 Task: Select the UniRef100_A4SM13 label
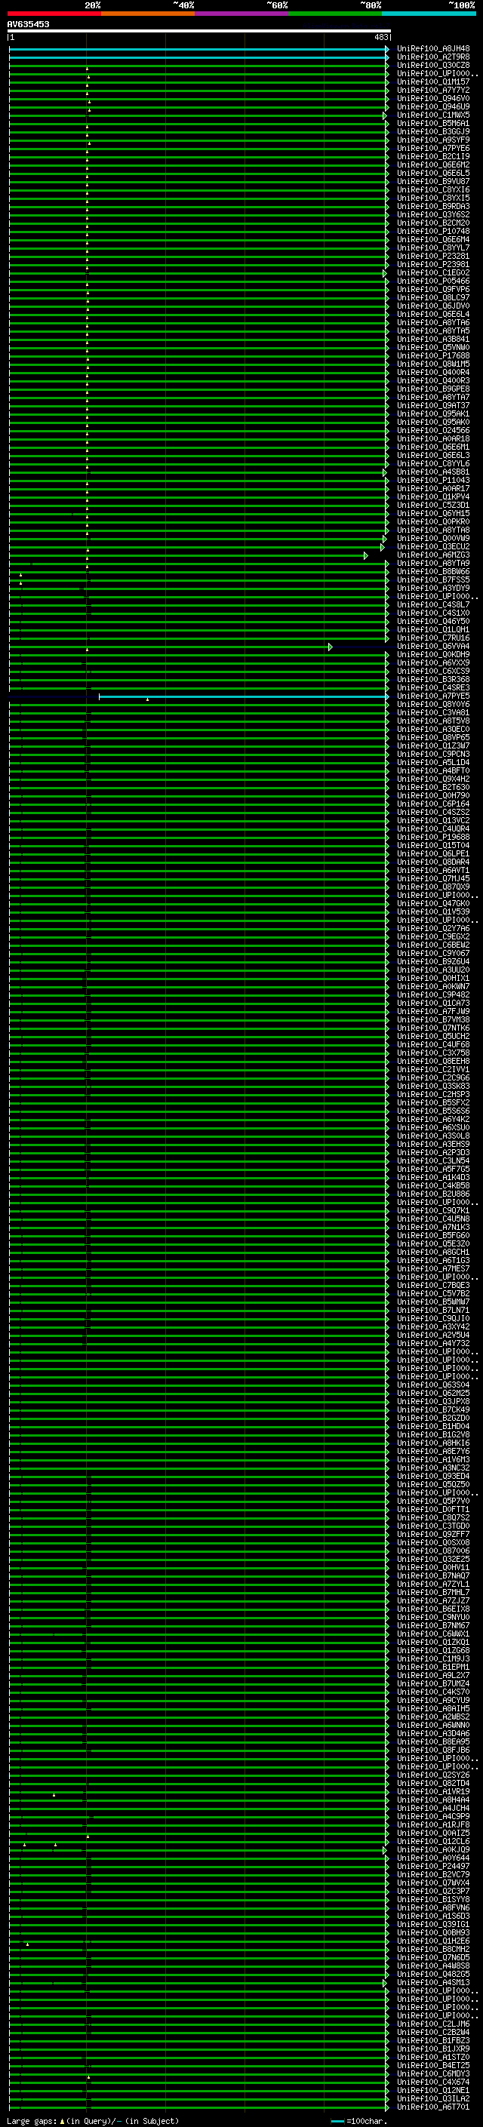point(432,1981)
